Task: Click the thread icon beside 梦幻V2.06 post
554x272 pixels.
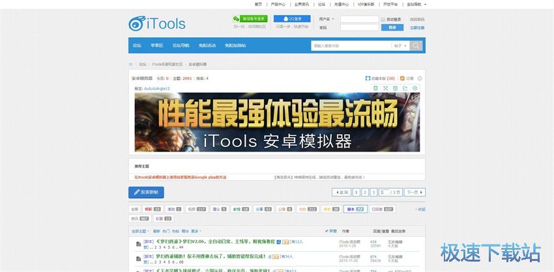Action: pos(139,244)
